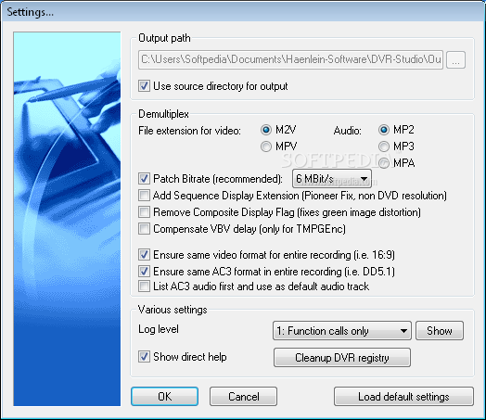Click the Cancel button

(x=243, y=396)
